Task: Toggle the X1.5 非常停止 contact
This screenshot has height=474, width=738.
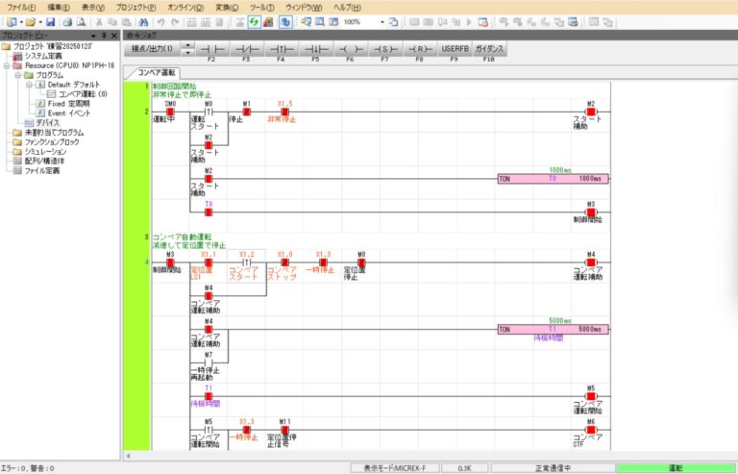Action: point(285,112)
